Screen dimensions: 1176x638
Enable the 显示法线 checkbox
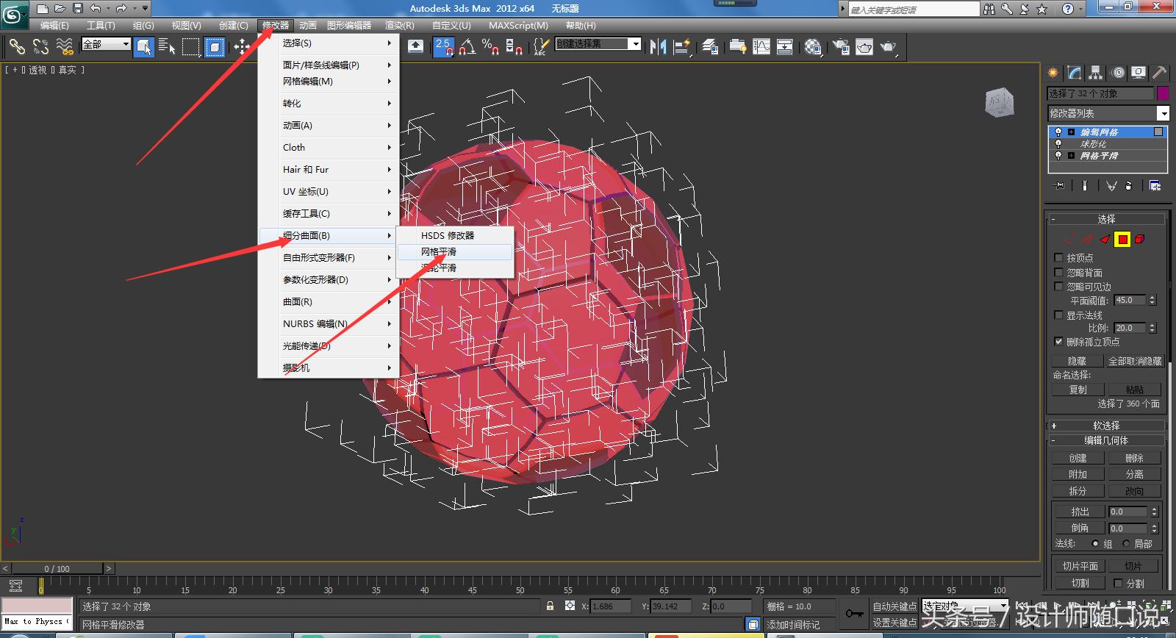[x=1058, y=315]
